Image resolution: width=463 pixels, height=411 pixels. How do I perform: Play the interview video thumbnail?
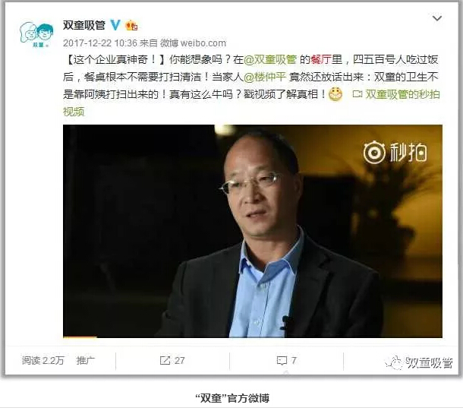click(x=253, y=231)
